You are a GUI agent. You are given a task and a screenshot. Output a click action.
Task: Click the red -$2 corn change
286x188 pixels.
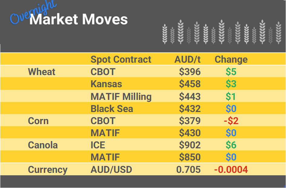pyautogui.click(x=231, y=121)
